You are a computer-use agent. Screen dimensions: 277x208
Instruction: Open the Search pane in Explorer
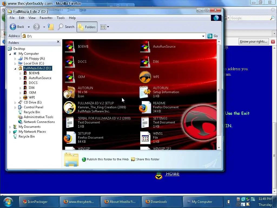66,27
